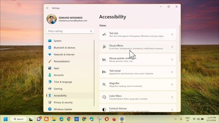The image size is (219, 123).
Task: Click the Contrast themes half-circle icon
Action: tap(104, 110)
